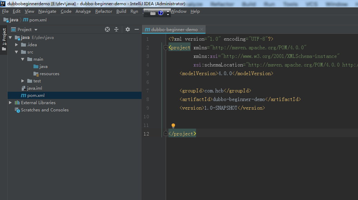Viewport: 358px width, 200px height.
Task: Click the java.iml file icon
Action: click(x=23, y=88)
